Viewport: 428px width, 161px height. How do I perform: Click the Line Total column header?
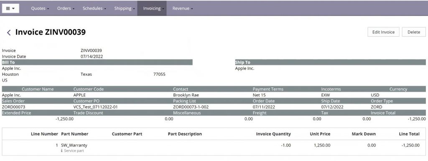[409, 134]
